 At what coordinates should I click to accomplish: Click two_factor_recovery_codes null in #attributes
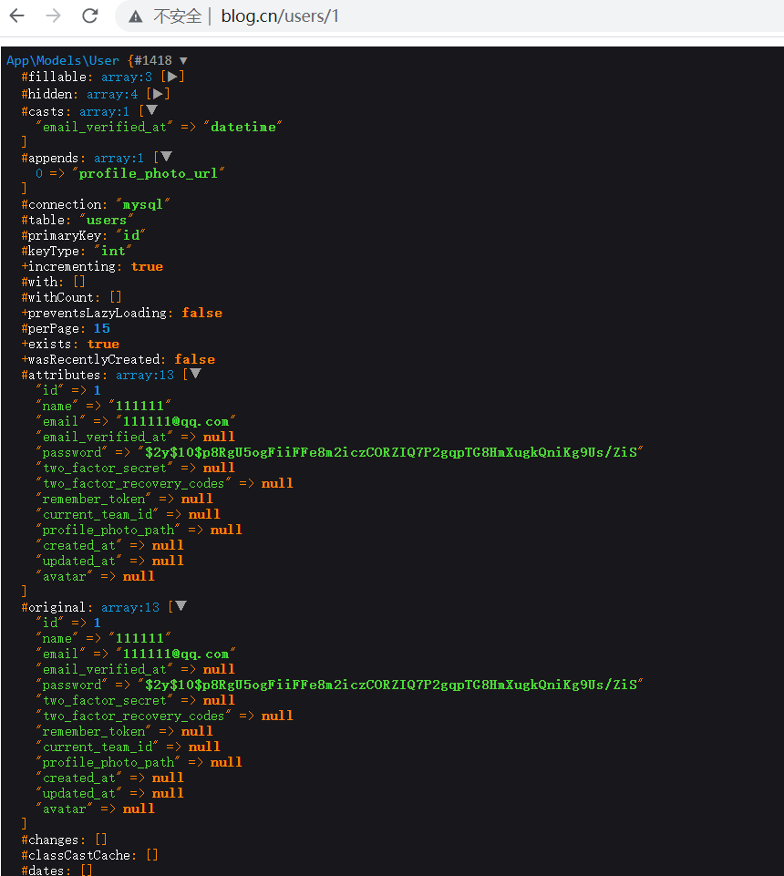coord(277,483)
